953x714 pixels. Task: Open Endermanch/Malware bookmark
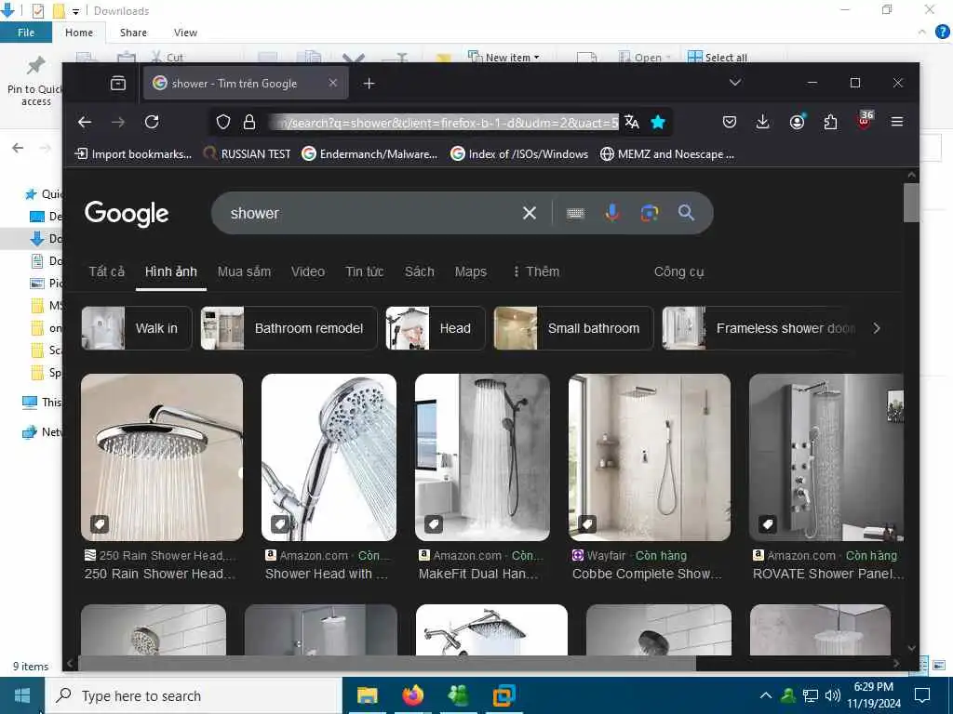(370, 154)
